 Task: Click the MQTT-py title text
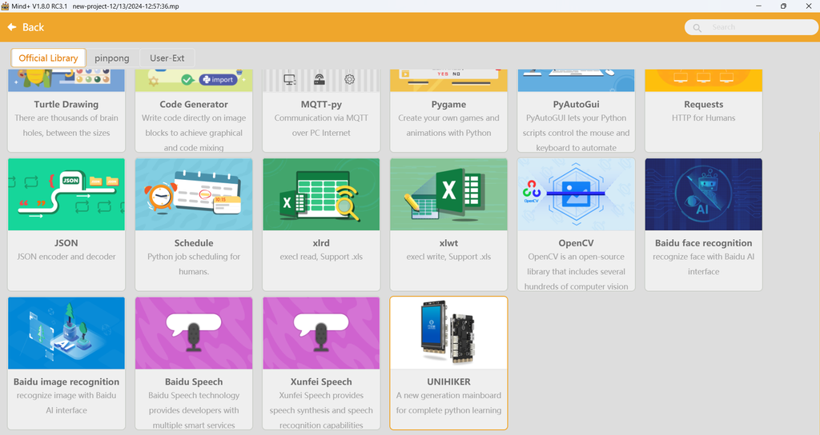tap(321, 105)
